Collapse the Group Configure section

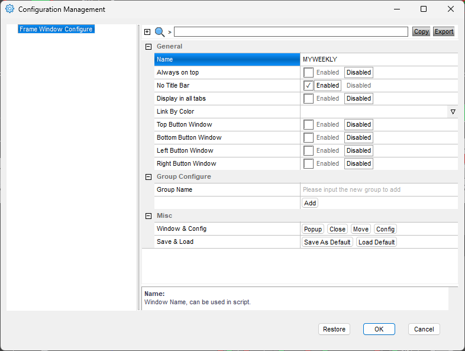148,177
